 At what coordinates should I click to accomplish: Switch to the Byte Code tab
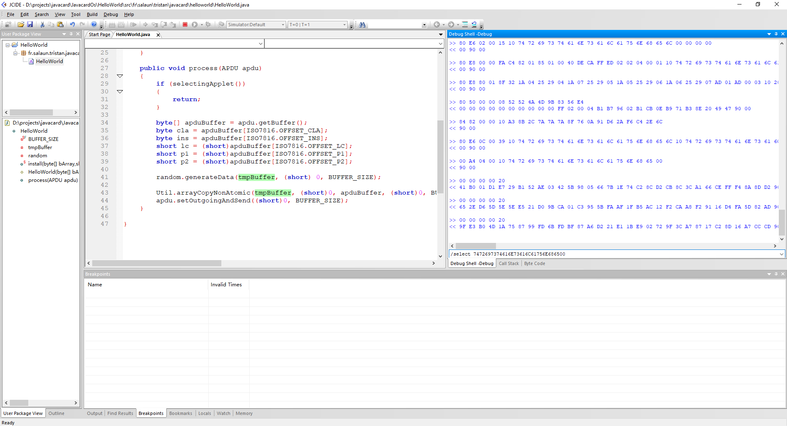tap(535, 263)
